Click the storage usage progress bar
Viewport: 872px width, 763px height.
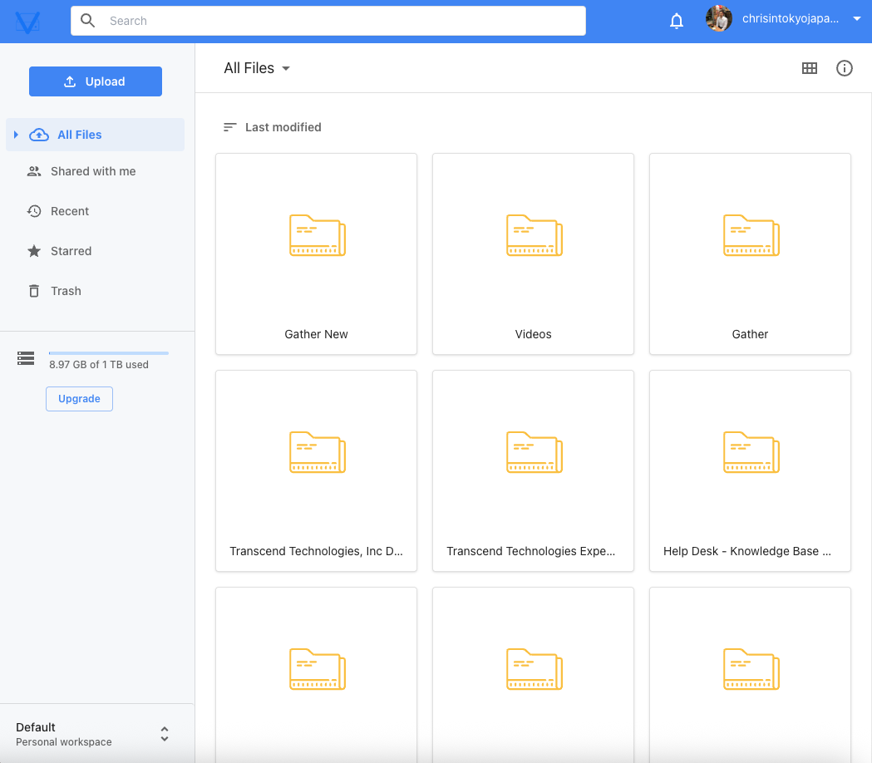108,353
